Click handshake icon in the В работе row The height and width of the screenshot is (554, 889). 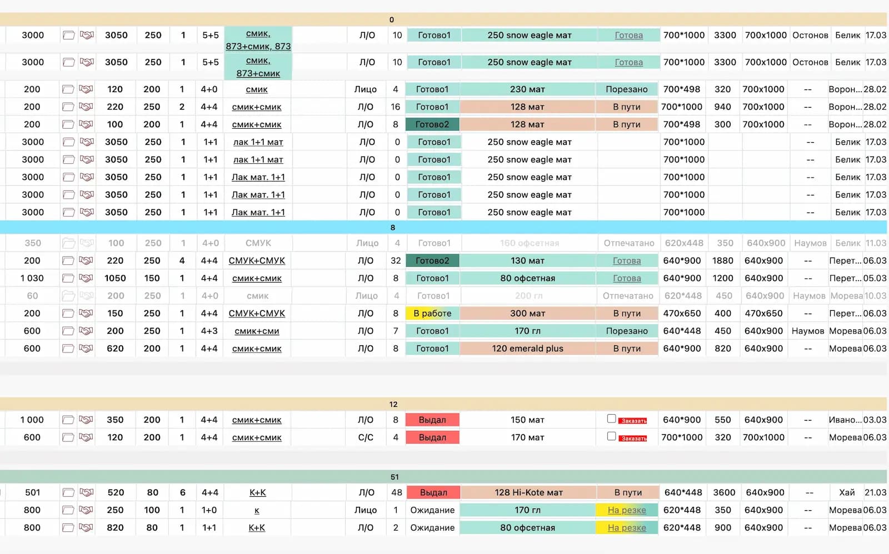pos(86,313)
